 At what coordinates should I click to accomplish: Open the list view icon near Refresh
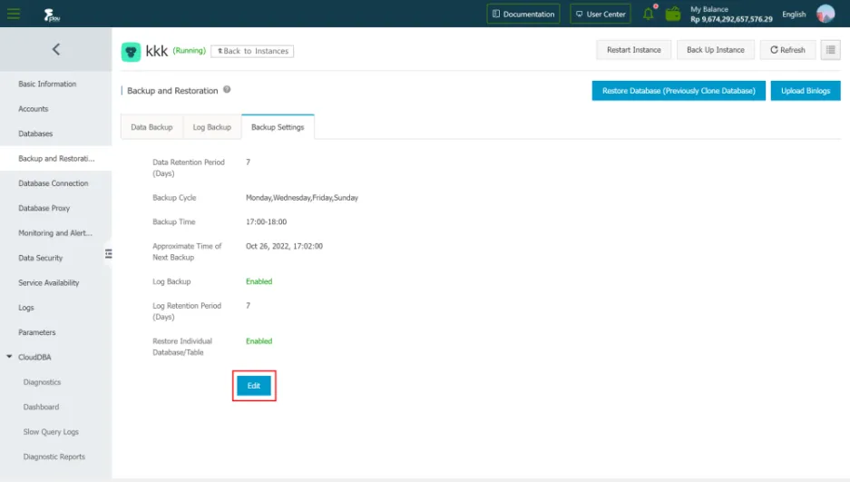tap(830, 50)
